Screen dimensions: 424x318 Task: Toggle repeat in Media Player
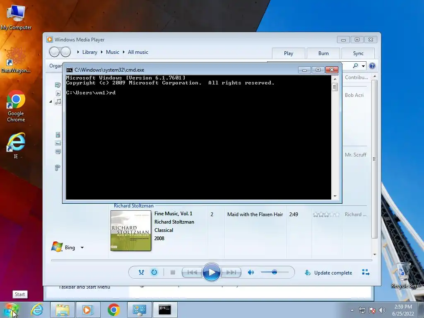coord(154,272)
